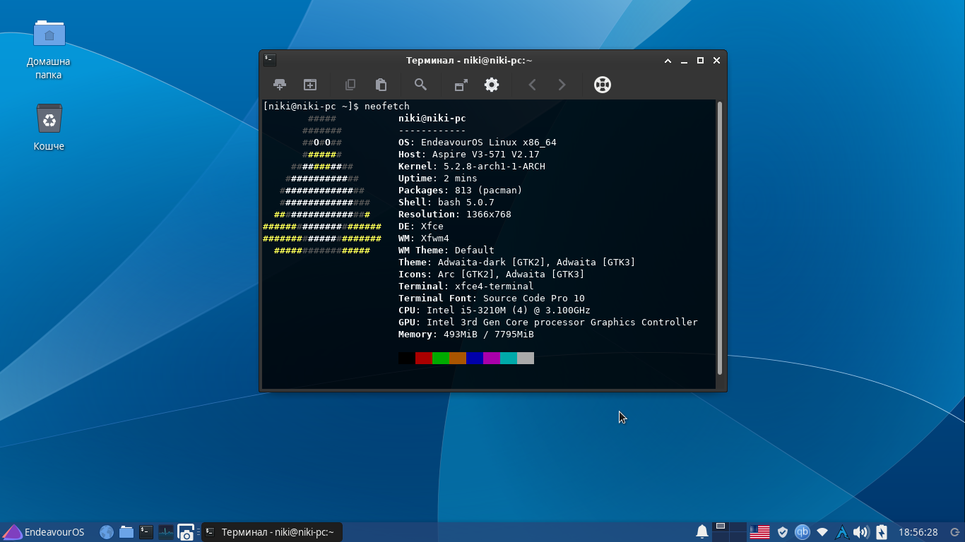Click the CPU: Intel i5-3210M line
The image size is (965, 542).
coord(495,310)
